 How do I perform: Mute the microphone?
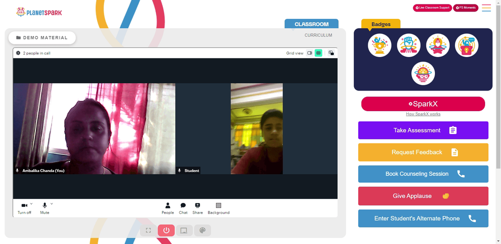tap(45, 208)
